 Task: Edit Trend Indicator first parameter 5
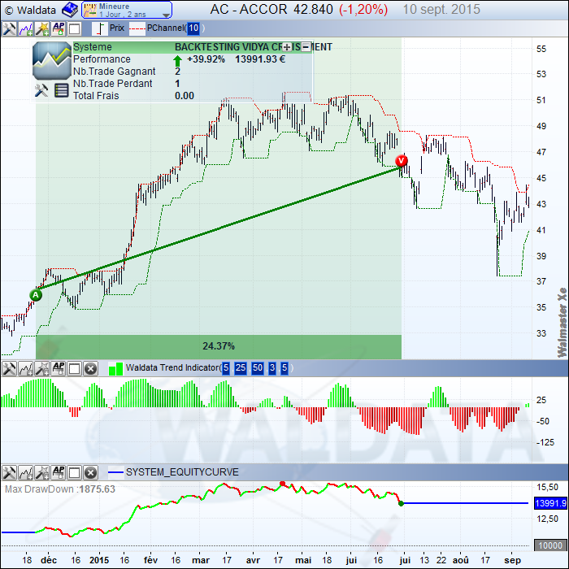pos(226,368)
